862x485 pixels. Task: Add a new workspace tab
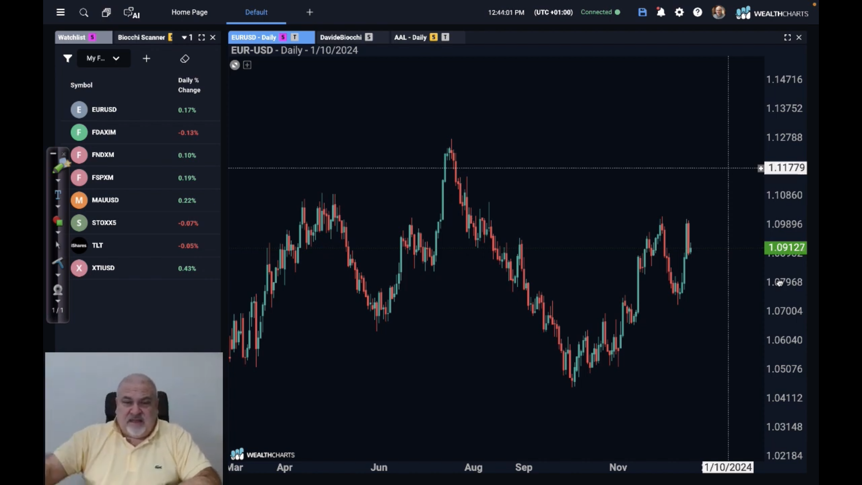pos(310,12)
